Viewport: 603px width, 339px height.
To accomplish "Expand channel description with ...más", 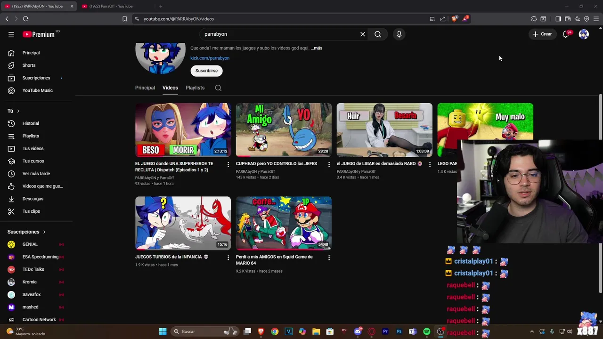I will [317, 48].
